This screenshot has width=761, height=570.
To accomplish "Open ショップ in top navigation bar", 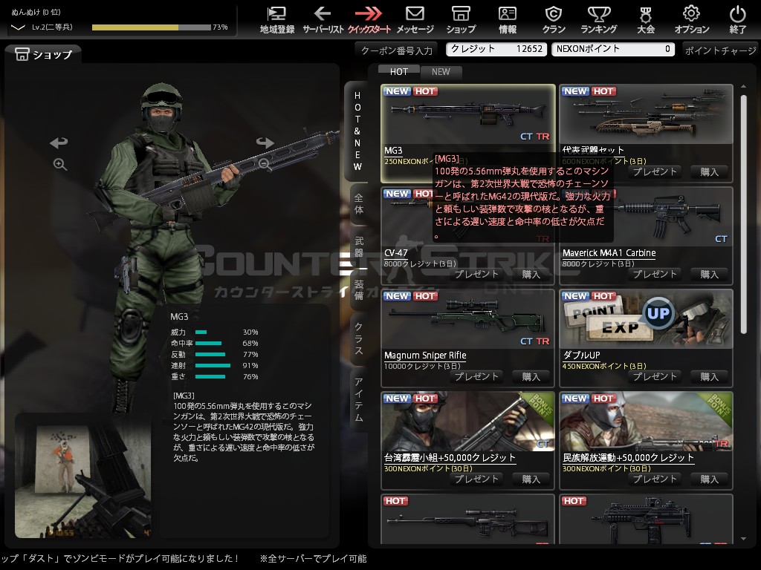I will tap(461, 19).
